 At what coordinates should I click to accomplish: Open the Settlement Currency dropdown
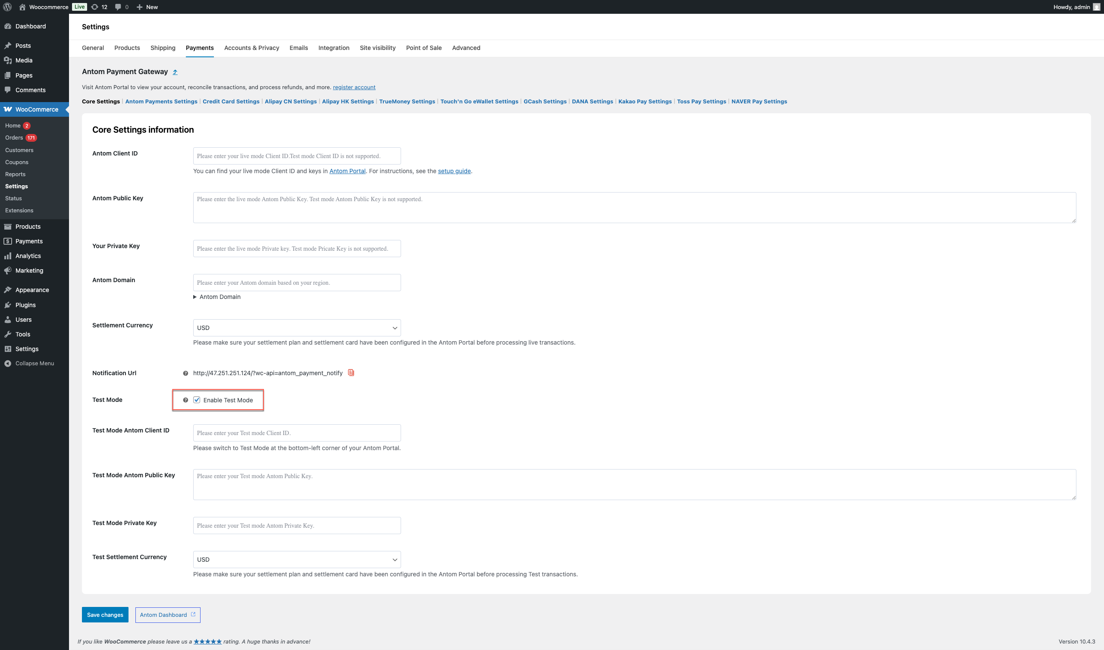(297, 328)
